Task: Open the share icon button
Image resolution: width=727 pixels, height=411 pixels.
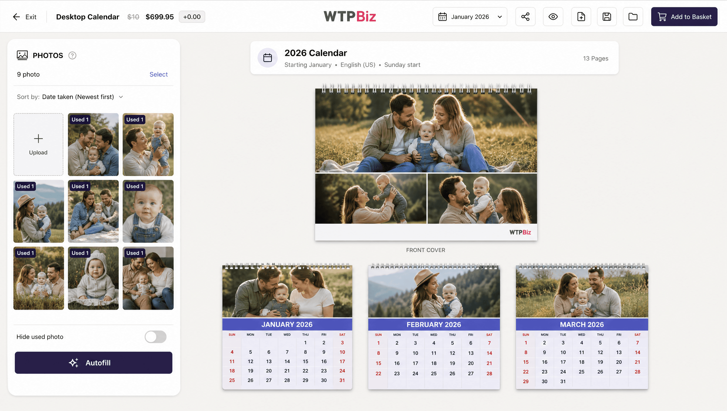Action: pos(525,17)
